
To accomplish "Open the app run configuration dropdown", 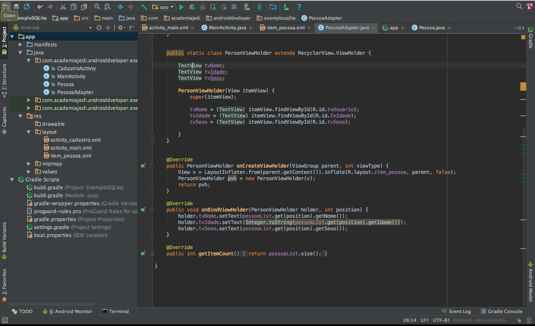I will (163, 7).
